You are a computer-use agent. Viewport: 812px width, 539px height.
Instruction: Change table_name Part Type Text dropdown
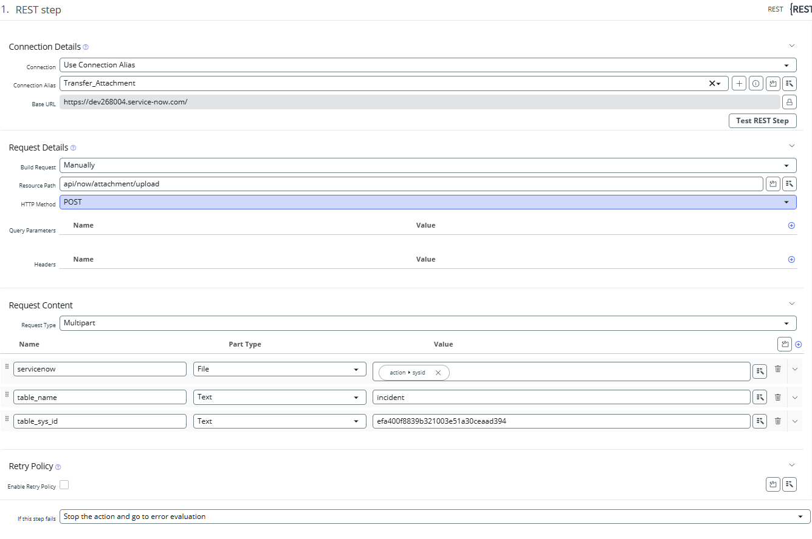[x=280, y=397]
